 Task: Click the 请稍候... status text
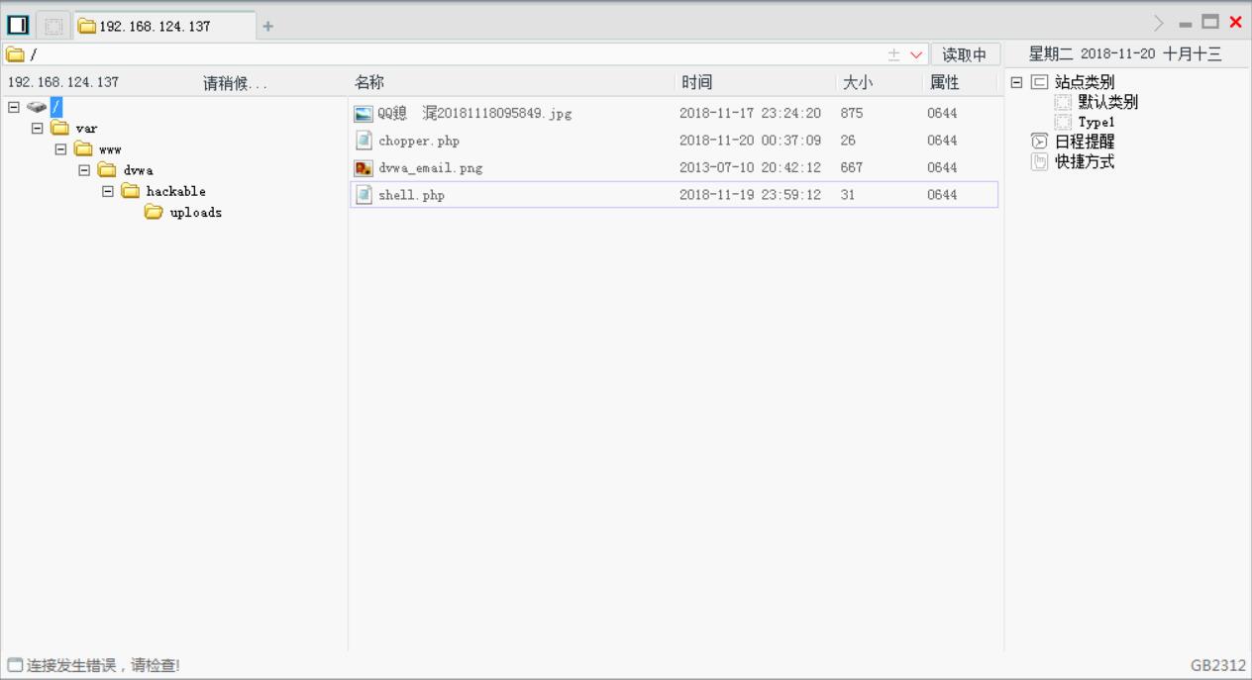tap(235, 83)
